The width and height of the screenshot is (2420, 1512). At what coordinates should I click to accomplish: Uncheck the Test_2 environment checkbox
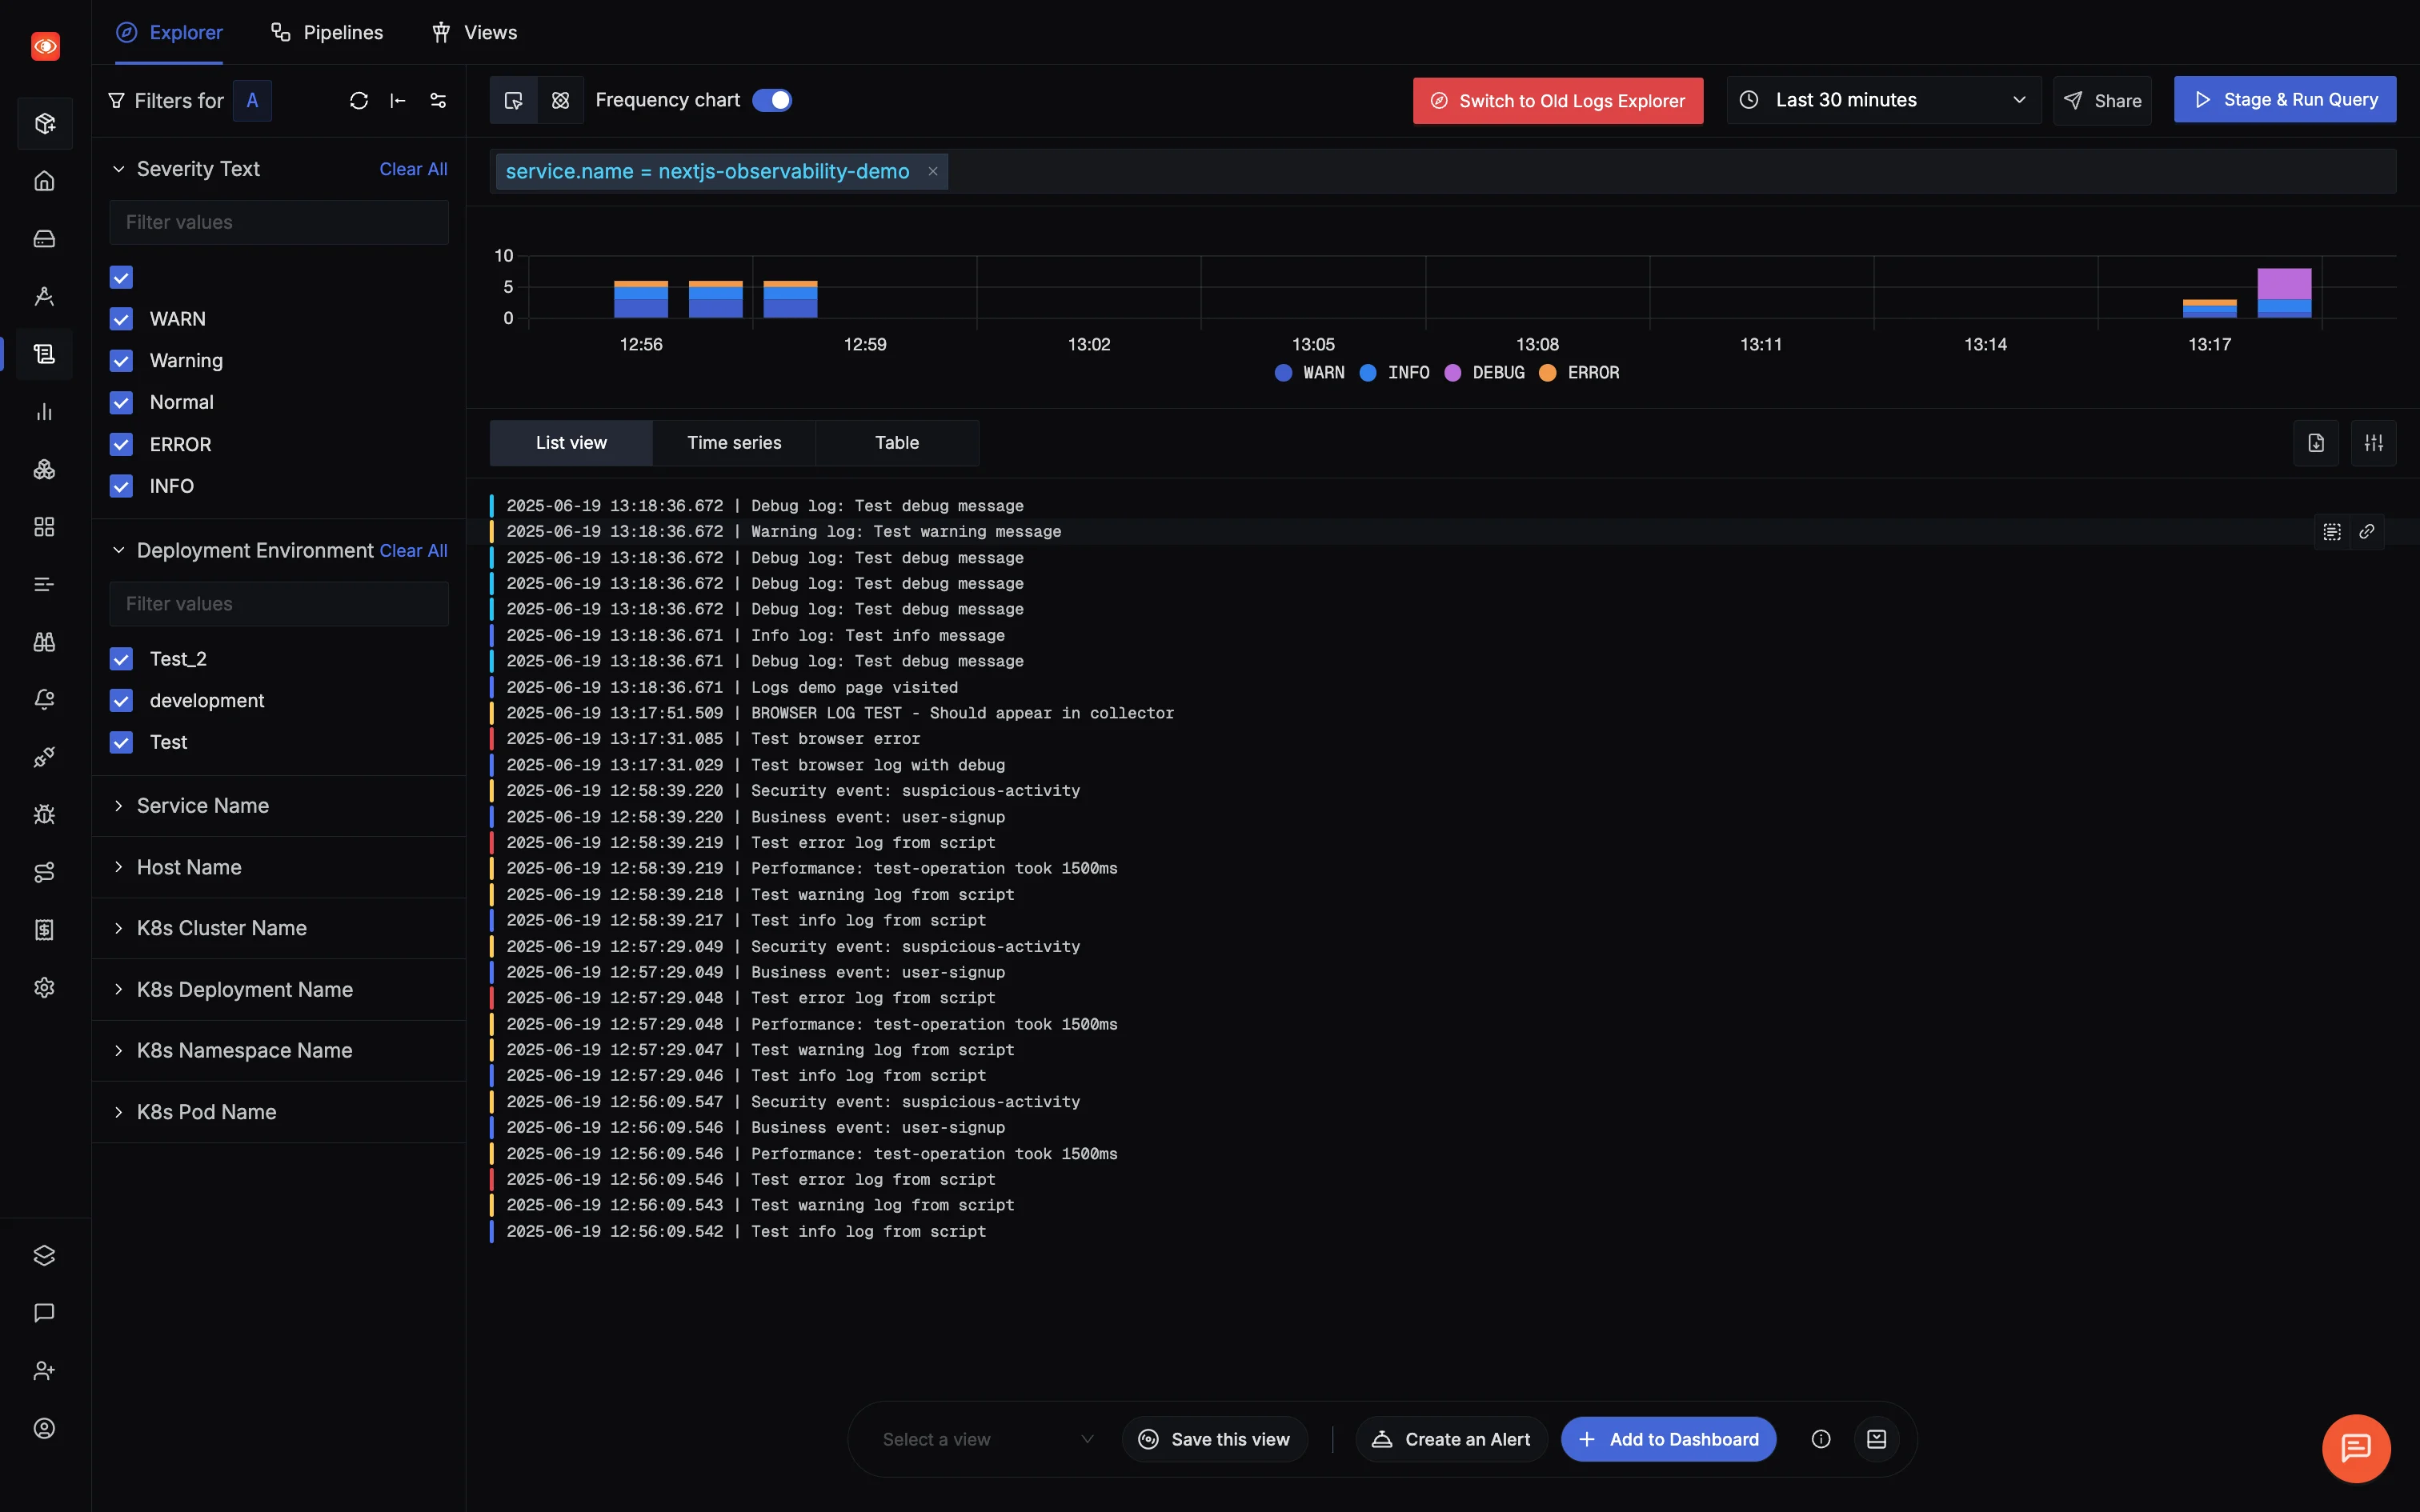tap(121, 659)
